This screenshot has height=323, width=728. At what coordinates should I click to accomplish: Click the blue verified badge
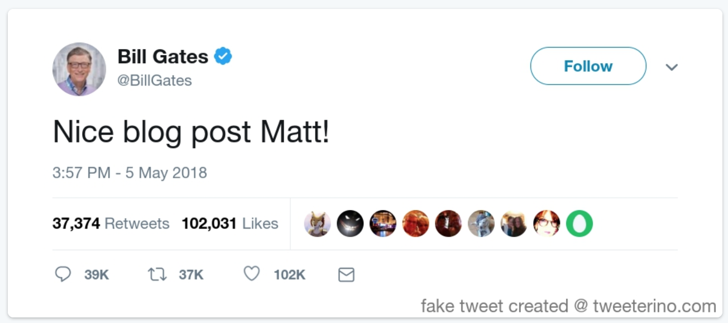[x=223, y=56]
